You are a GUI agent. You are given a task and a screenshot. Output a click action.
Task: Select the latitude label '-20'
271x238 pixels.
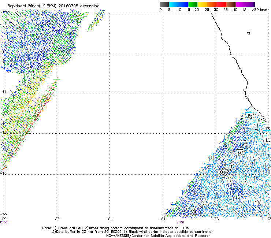4,215
